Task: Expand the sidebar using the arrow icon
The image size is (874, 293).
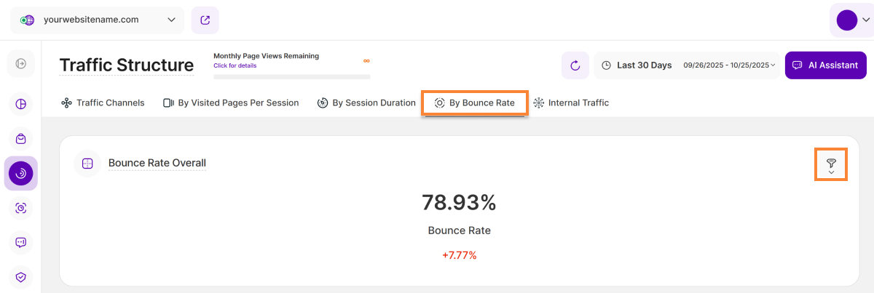Action: click(x=21, y=64)
